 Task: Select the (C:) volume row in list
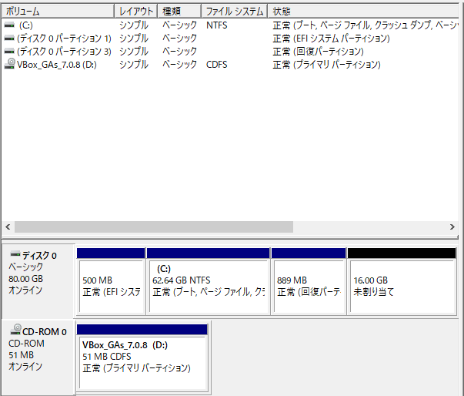point(230,25)
